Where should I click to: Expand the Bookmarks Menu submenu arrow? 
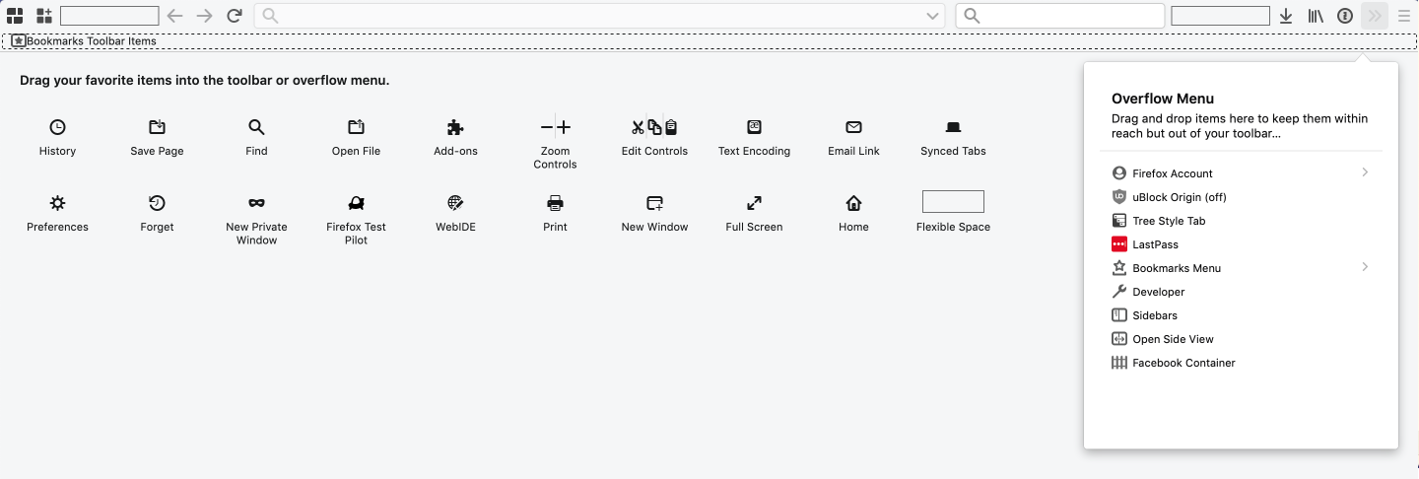point(1365,267)
